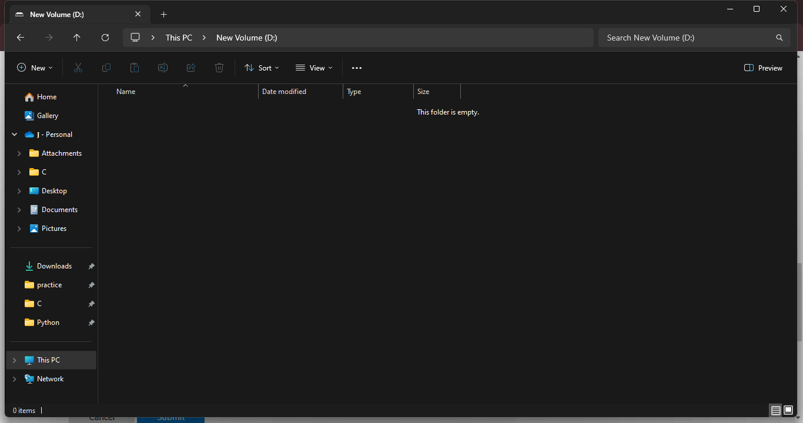Expand the Network tree node
Screen dimensions: 803x423
click(15, 379)
